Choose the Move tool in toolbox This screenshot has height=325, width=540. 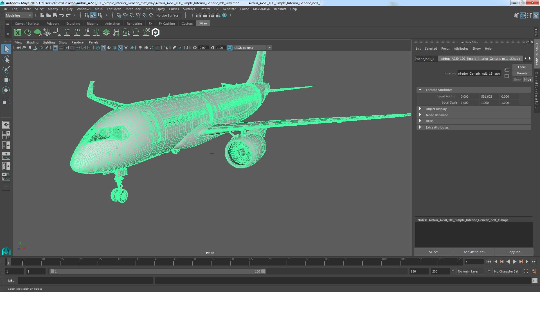[x=6, y=80]
